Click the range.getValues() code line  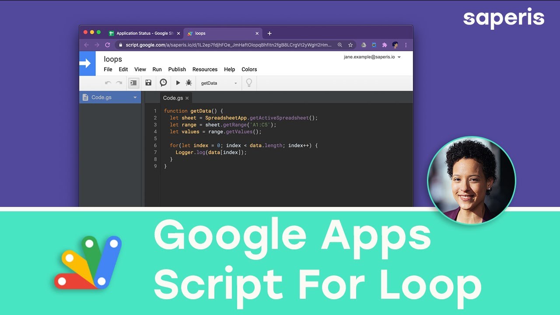coord(216,132)
